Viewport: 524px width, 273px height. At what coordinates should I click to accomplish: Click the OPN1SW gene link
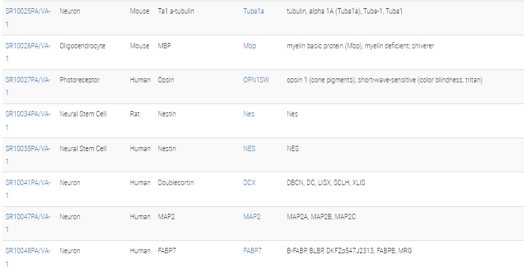tap(256, 80)
